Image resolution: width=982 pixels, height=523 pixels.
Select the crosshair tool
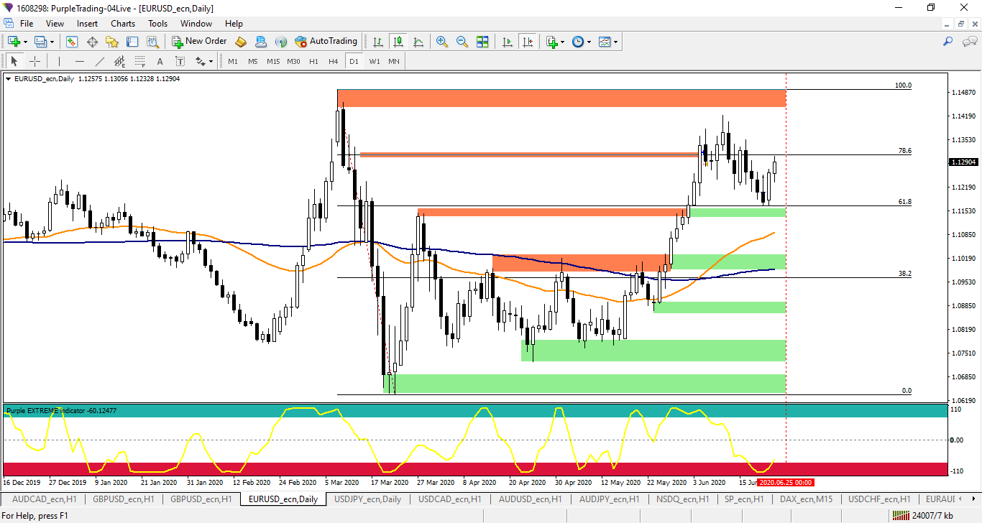pos(35,61)
